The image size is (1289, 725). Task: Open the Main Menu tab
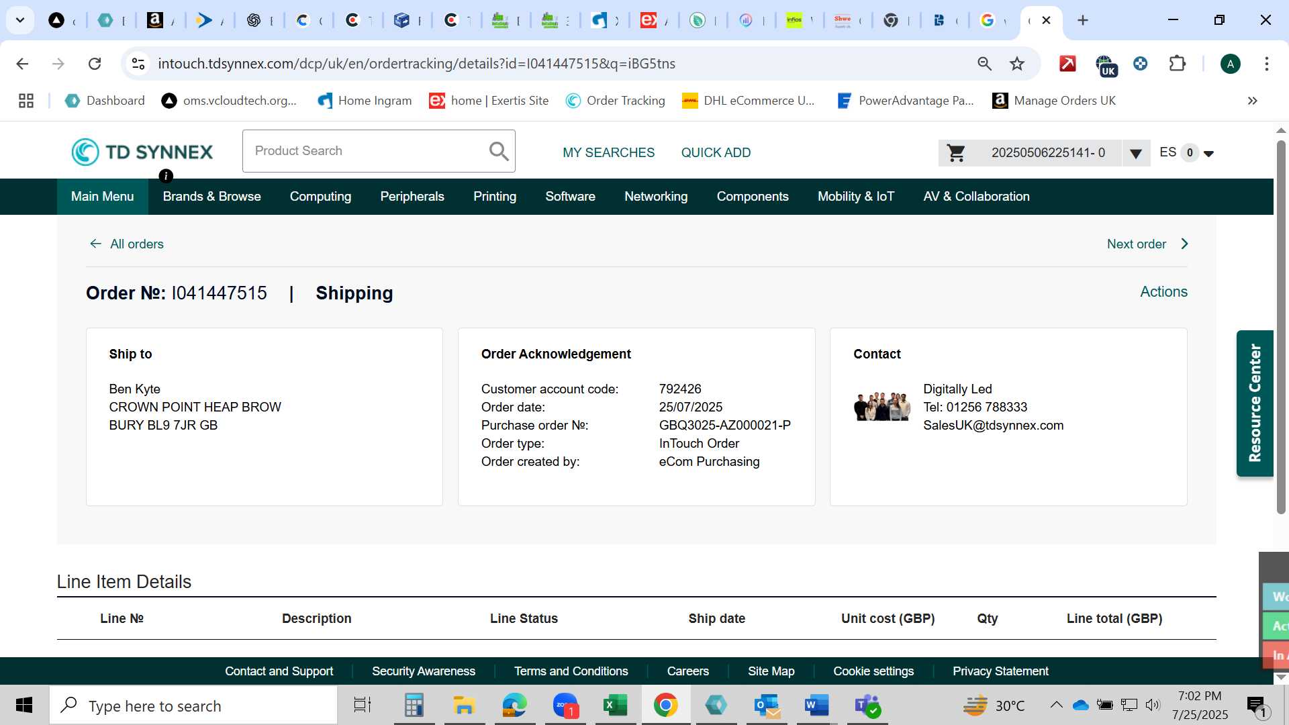point(102,197)
